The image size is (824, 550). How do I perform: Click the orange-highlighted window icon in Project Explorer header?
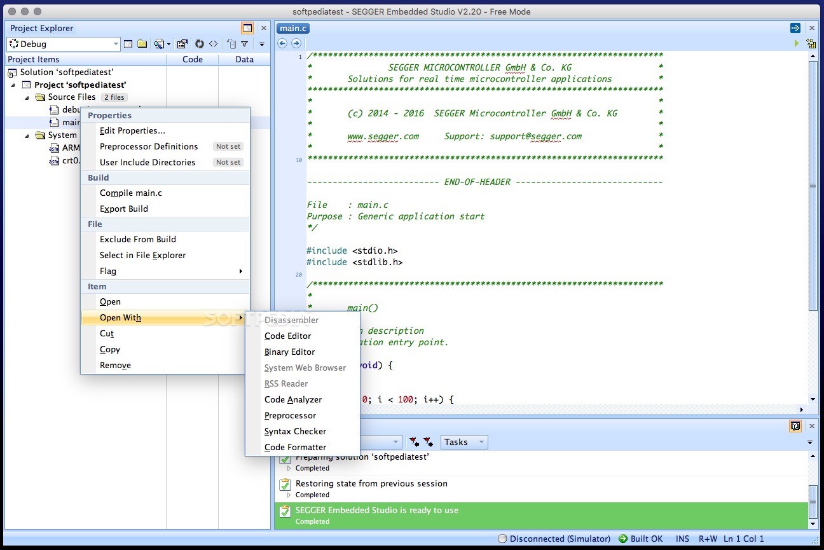tap(247, 28)
